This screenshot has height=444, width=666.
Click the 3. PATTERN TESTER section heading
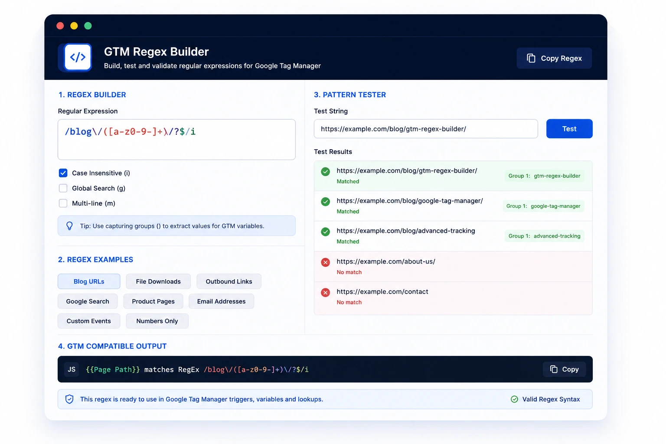pyautogui.click(x=350, y=95)
